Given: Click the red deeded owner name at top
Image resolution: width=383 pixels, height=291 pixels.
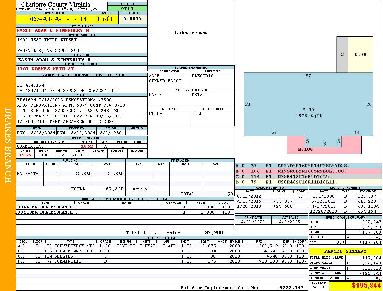Looking at the screenshot, I should tap(53, 31).
